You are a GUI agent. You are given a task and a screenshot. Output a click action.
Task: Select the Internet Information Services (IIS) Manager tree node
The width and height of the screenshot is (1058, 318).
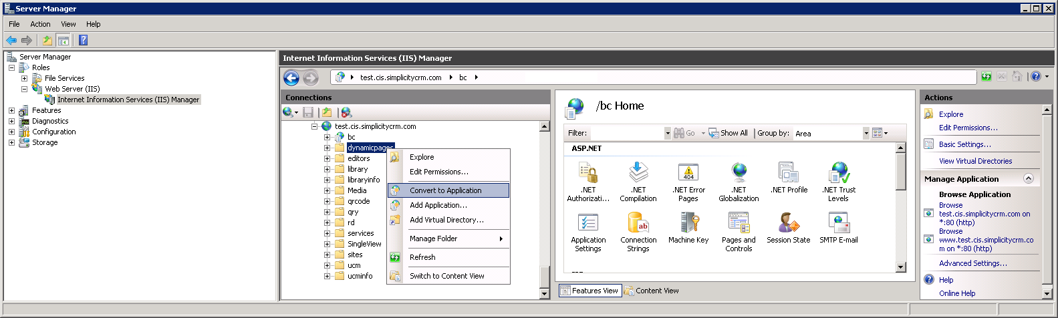point(128,100)
